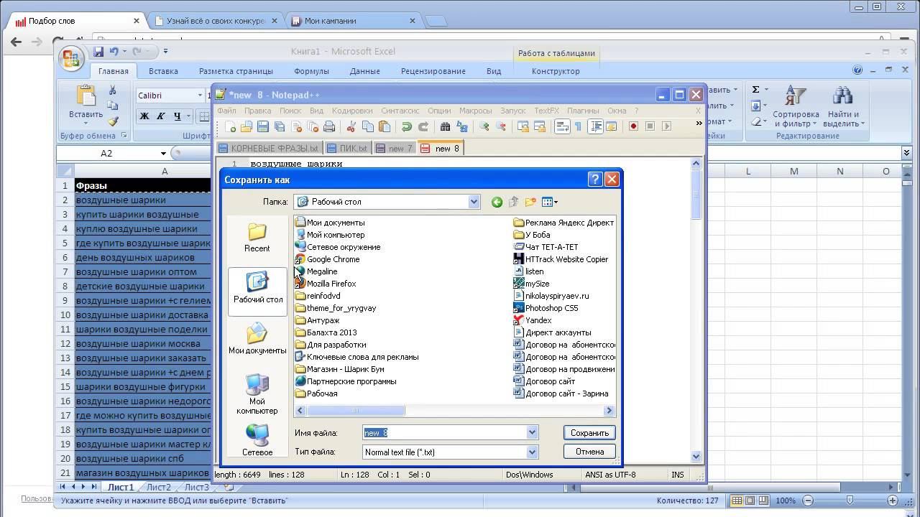Click the Zoom Out icon in Notepad++ toolbar

click(501, 126)
